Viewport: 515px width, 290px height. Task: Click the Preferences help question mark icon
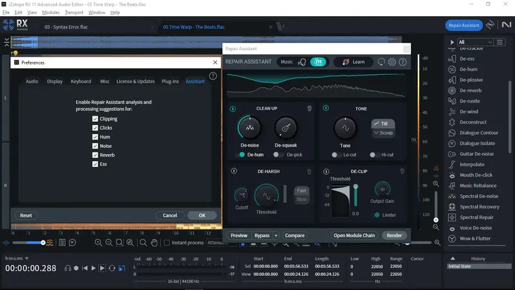(x=213, y=76)
